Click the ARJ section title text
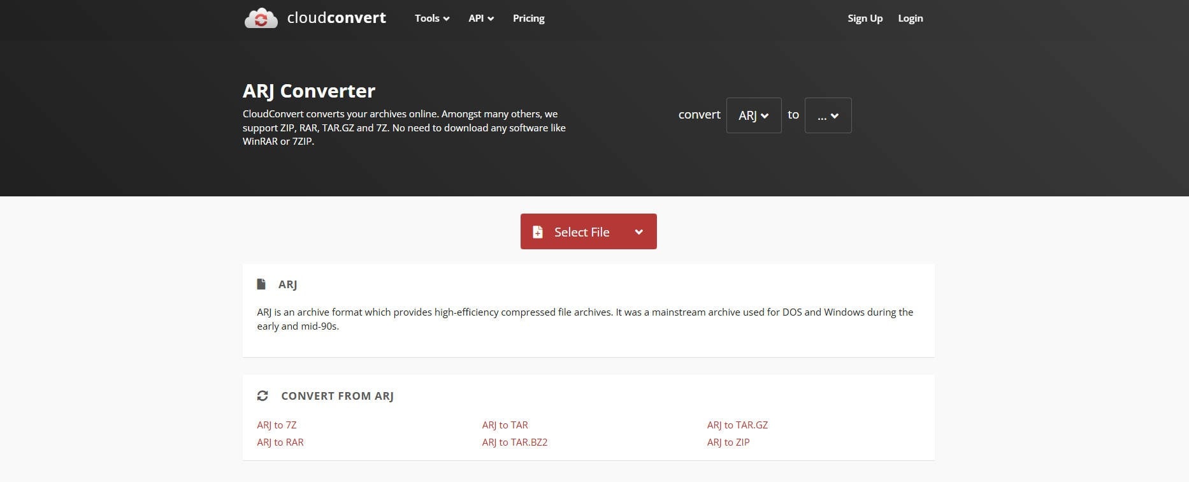The image size is (1189, 482). tap(287, 284)
